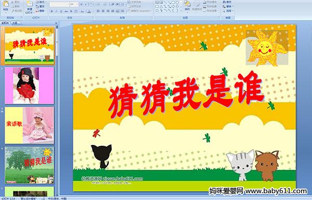Image resolution: width=312 pixels, height=200 pixels.
Task: Open the Align Text dropdown
Action: point(136,6)
